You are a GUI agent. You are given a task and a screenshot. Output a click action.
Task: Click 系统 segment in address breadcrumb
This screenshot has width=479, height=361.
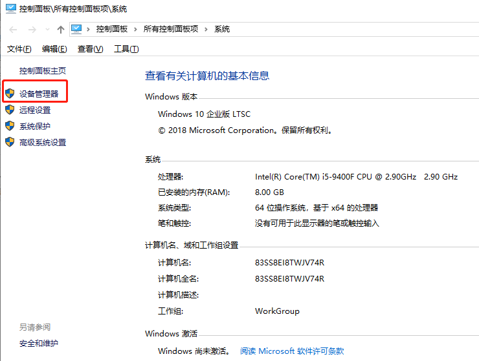pyautogui.click(x=222, y=29)
